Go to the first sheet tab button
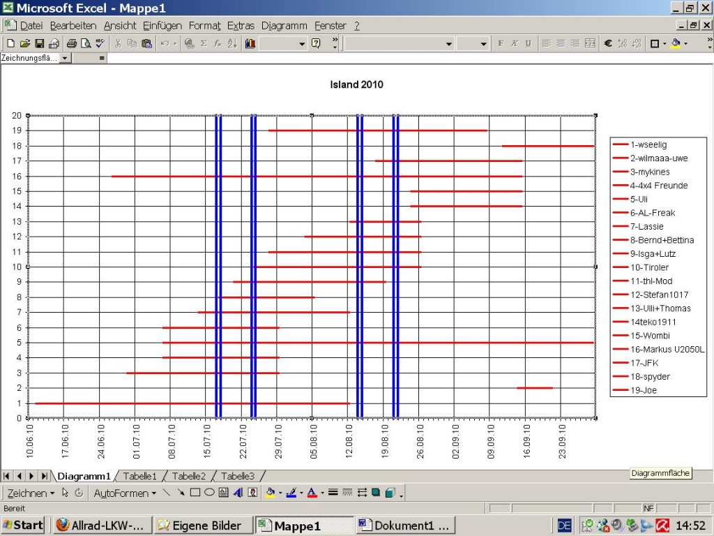This screenshot has height=536, width=714. pos(7,476)
